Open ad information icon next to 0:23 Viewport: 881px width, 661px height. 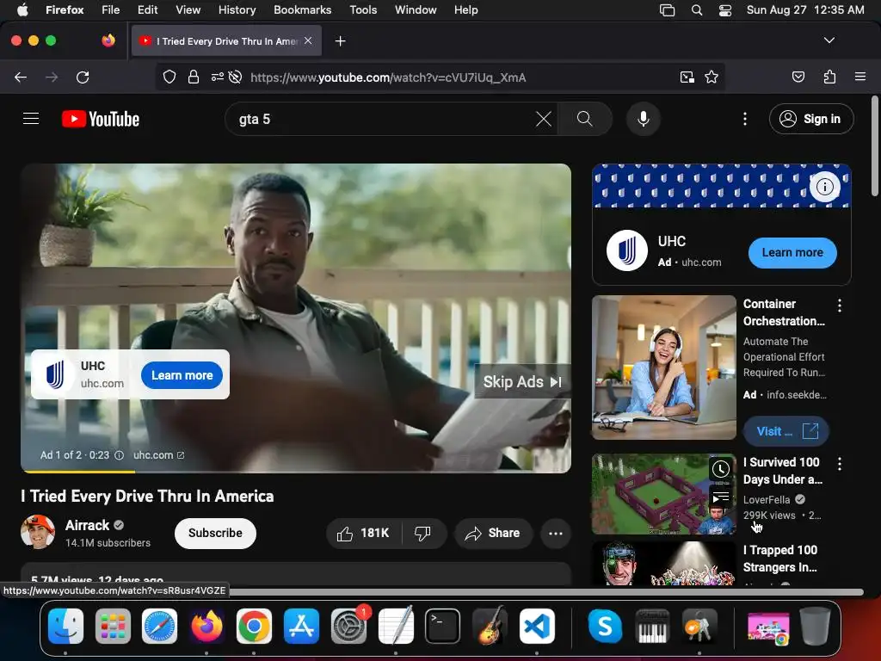coord(119,455)
